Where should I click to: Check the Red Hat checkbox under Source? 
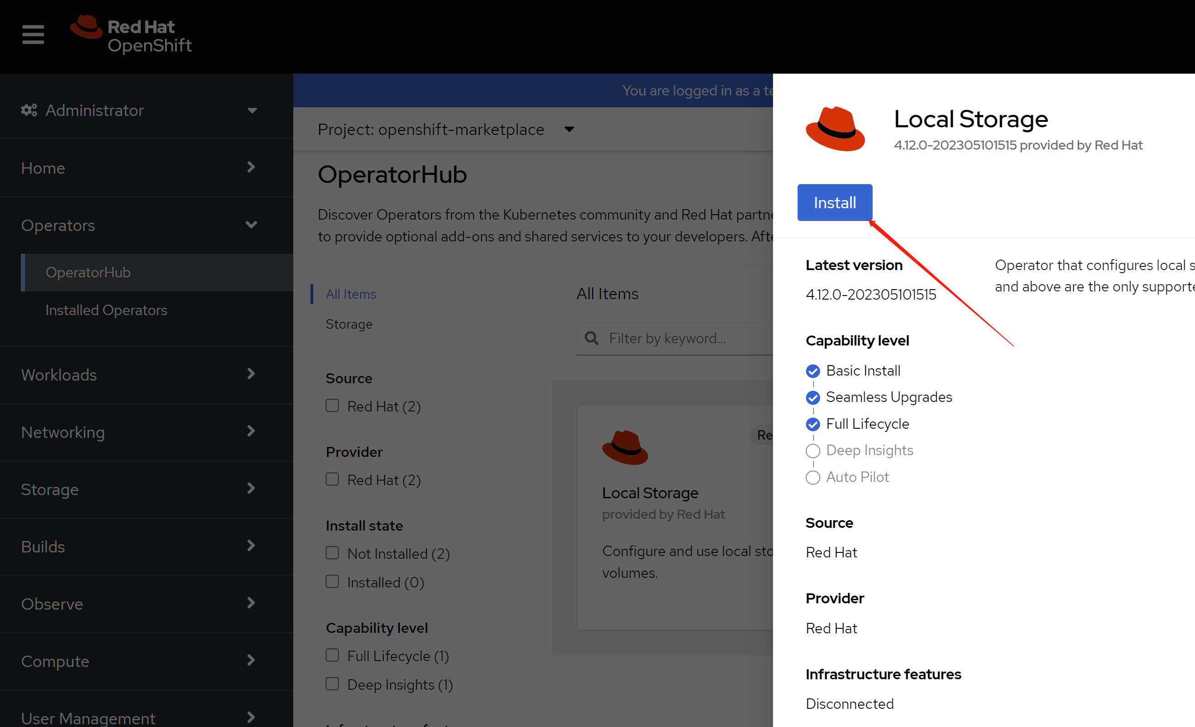[x=332, y=406]
